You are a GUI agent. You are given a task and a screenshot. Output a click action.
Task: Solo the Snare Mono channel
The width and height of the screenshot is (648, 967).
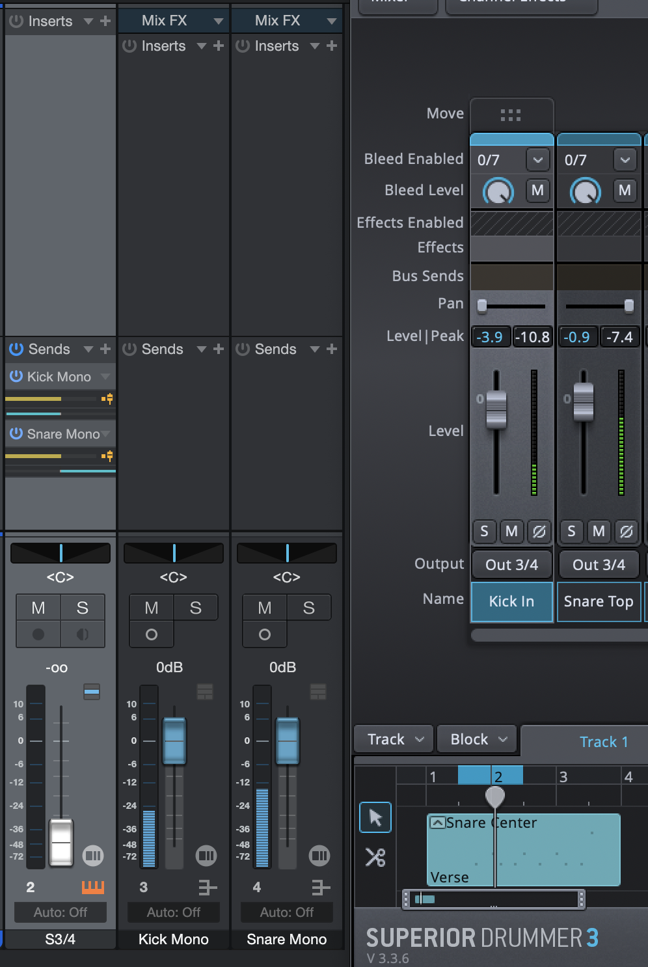(x=308, y=608)
